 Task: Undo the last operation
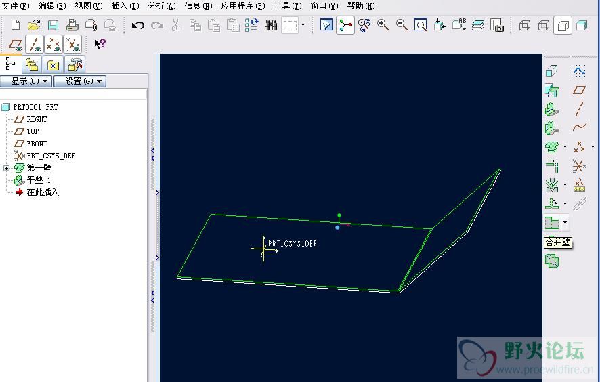(137, 25)
